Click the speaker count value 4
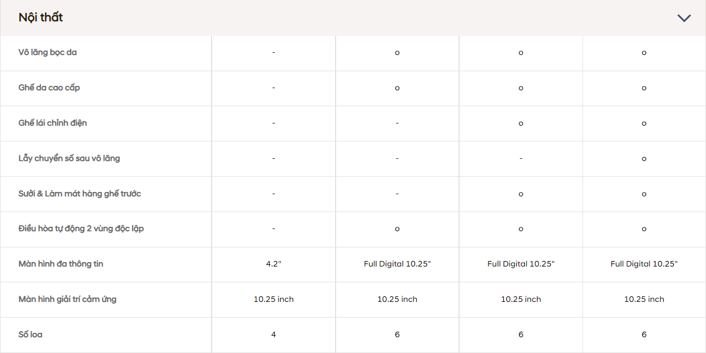 (x=274, y=335)
